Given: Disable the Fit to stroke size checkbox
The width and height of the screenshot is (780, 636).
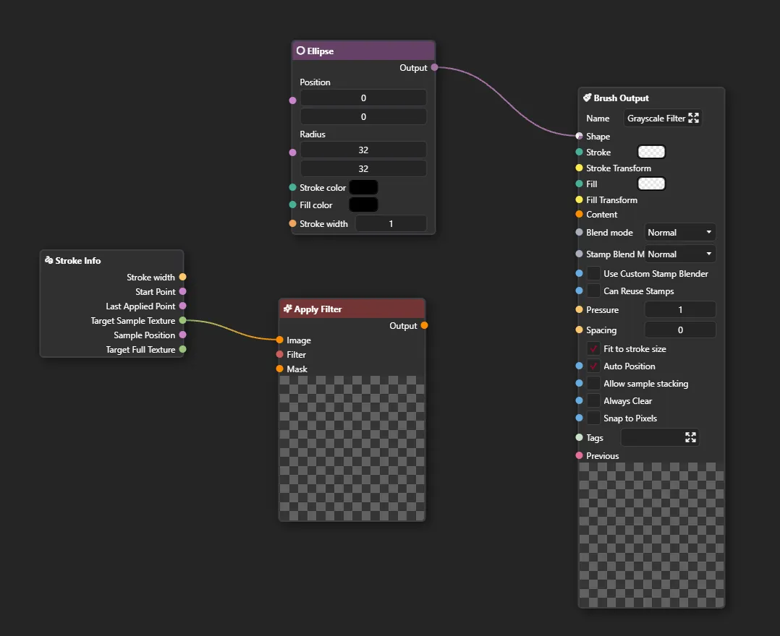Looking at the screenshot, I should (x=593, y=348).
